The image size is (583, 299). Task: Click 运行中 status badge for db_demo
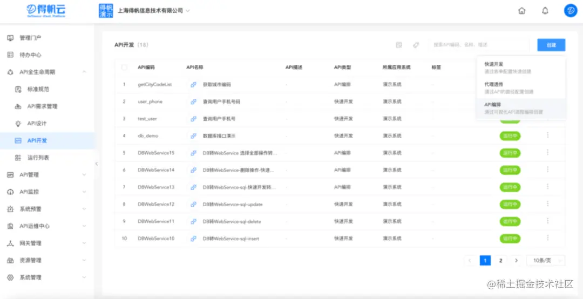(x=510, y=136)
